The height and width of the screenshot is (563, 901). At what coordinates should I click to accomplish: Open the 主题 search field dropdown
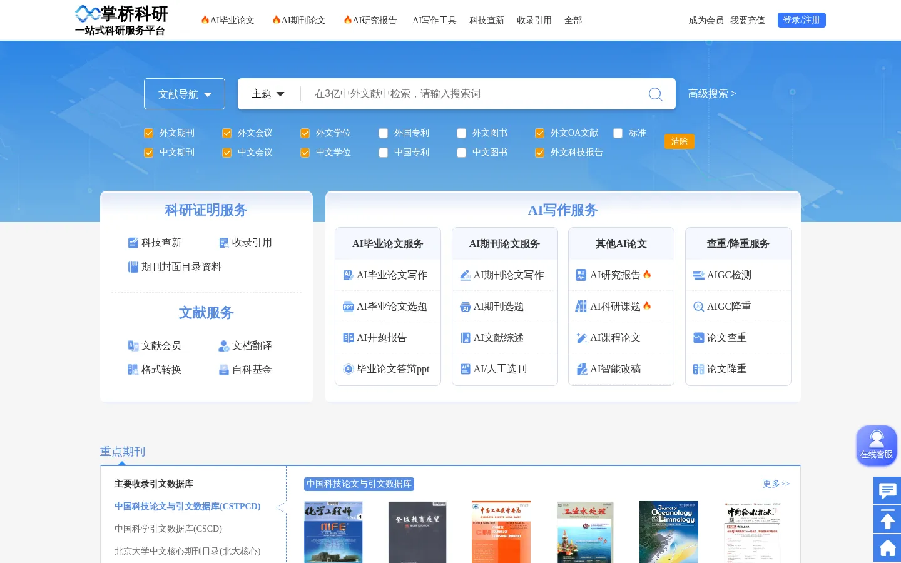pyautogui.click(x=268, y=94)
